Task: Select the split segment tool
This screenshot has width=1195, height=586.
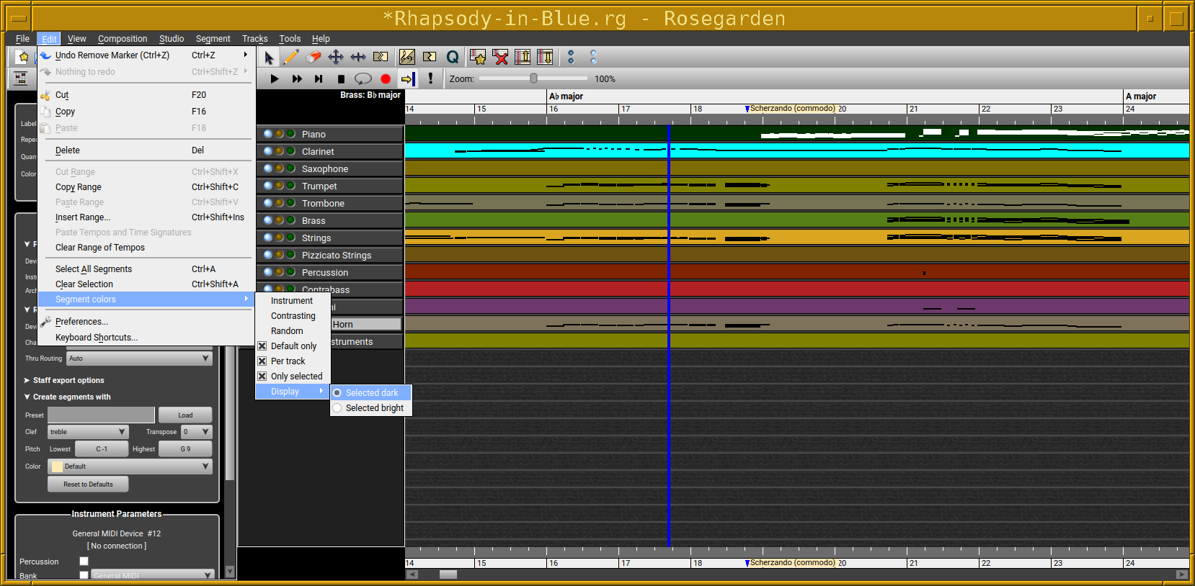Action: [x=381, y=57]
